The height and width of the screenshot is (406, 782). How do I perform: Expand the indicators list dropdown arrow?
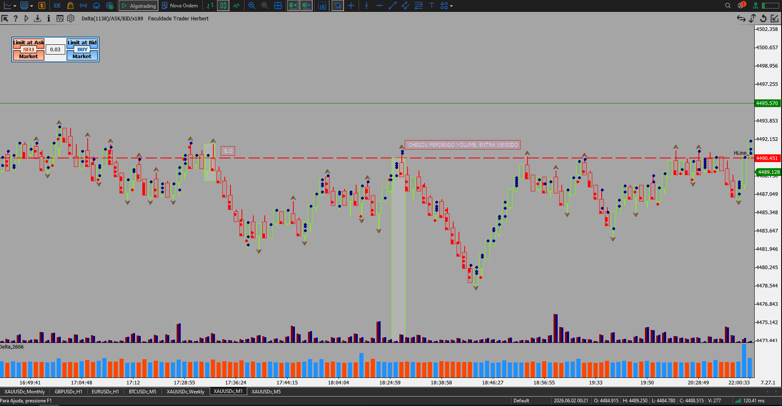(31, 6)
